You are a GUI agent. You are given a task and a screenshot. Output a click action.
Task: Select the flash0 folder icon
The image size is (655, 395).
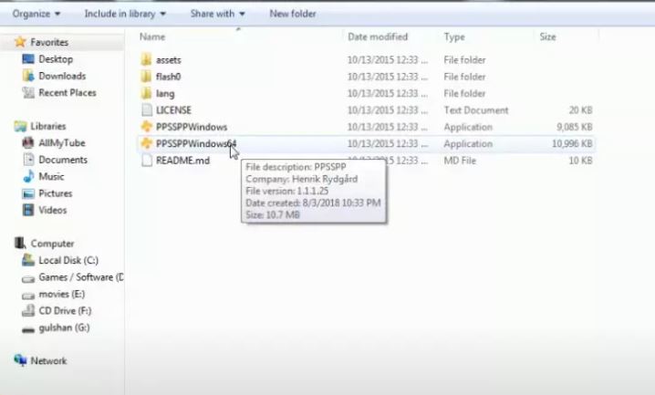click(x=146, y=77)
